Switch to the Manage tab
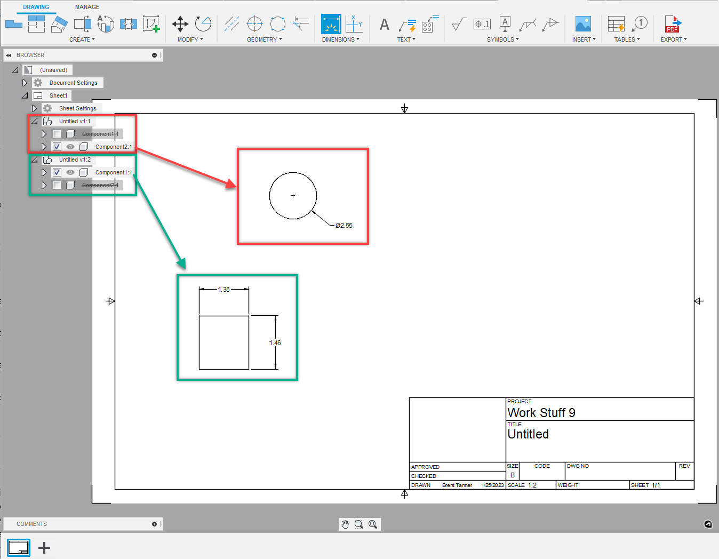This screenshot has height=559, width=719. pos(86,7)
